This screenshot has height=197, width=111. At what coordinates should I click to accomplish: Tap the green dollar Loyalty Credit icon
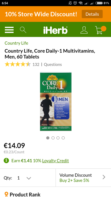[6, 161]
